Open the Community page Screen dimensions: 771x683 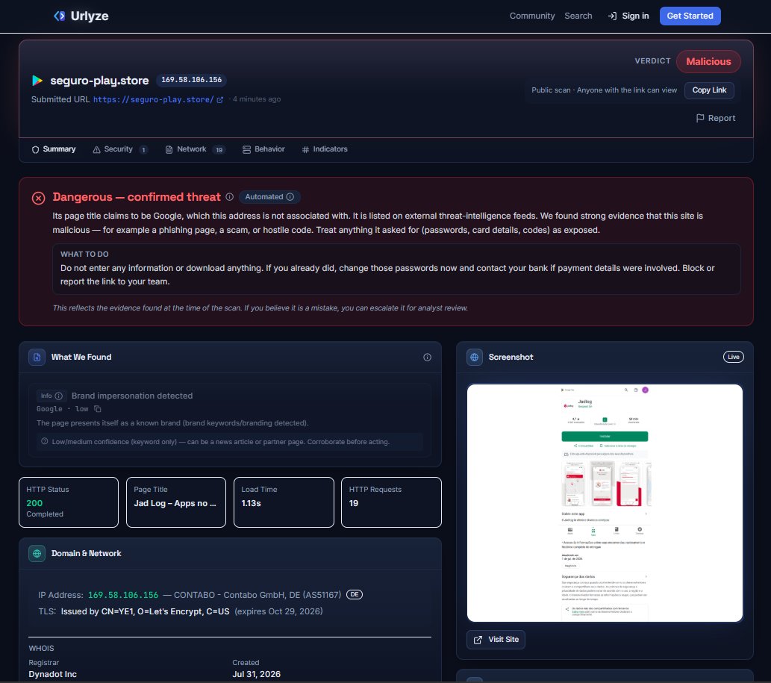click(x=532, y=16)
